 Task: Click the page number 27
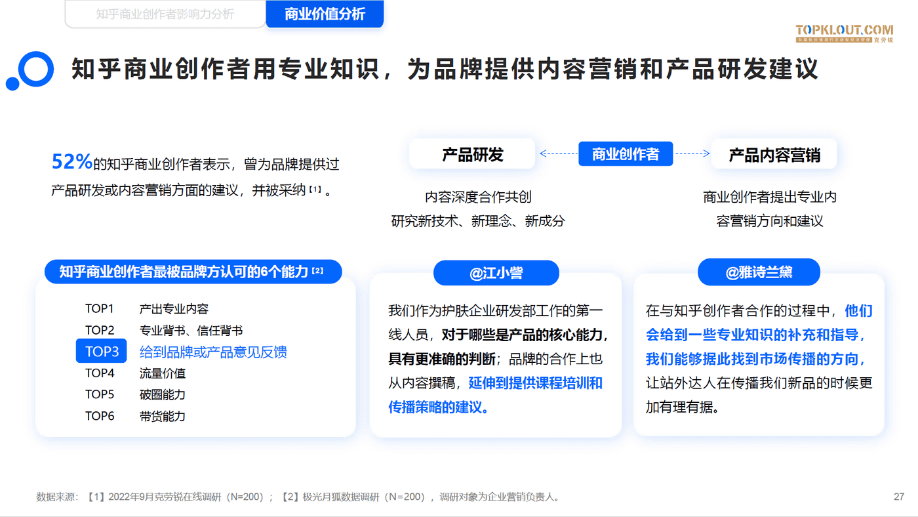pos(899,497)
